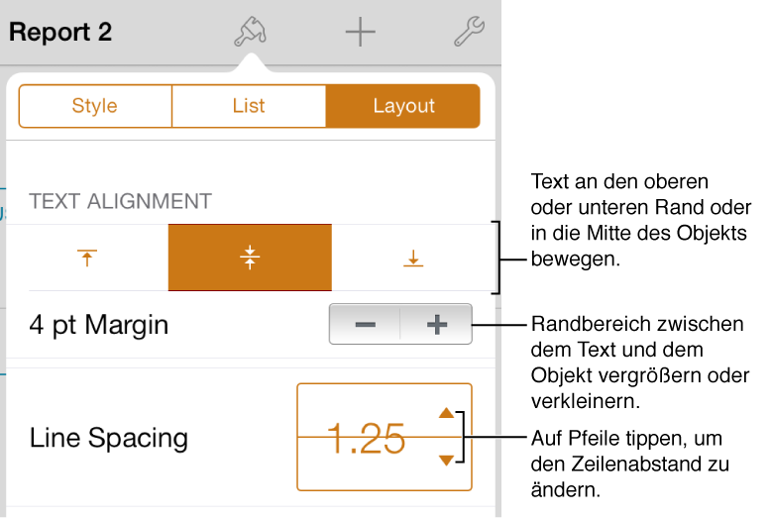This screenshot has height=519, width=771.
Task: Tap the Insert plus icon in toolbar
Action: point(360,32)
